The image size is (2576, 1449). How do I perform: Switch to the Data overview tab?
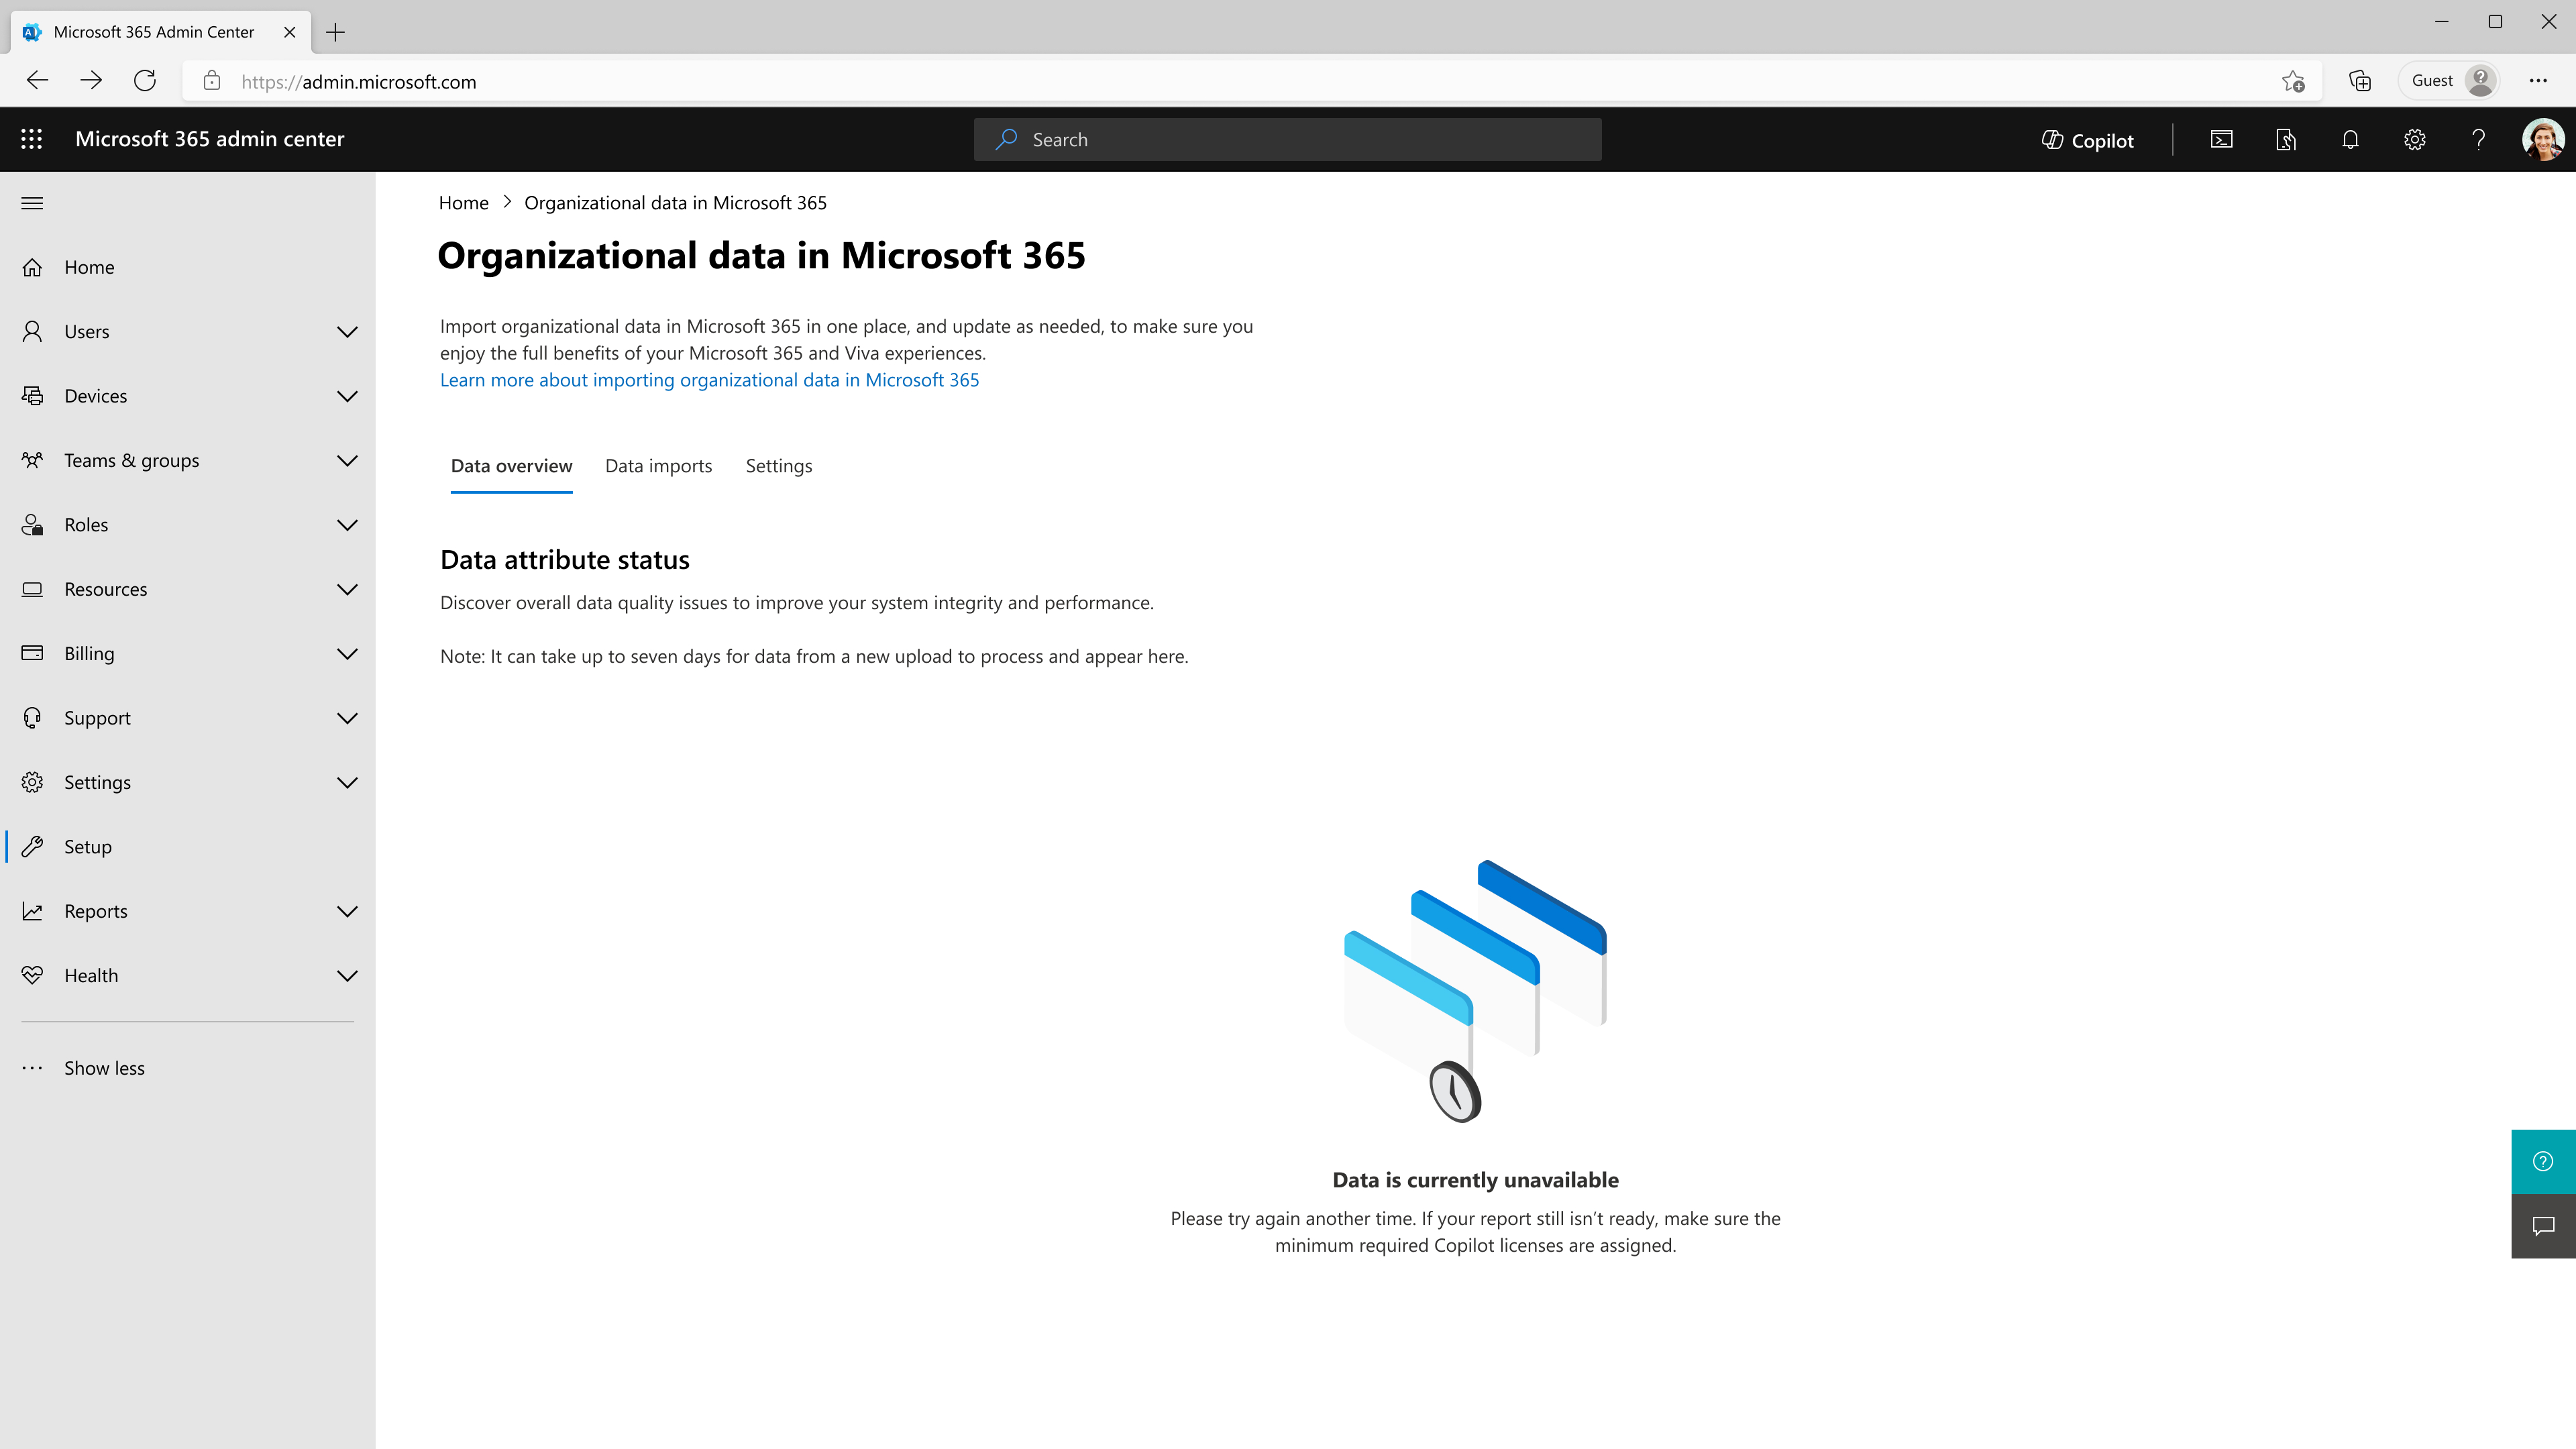(x=511, y=466)
